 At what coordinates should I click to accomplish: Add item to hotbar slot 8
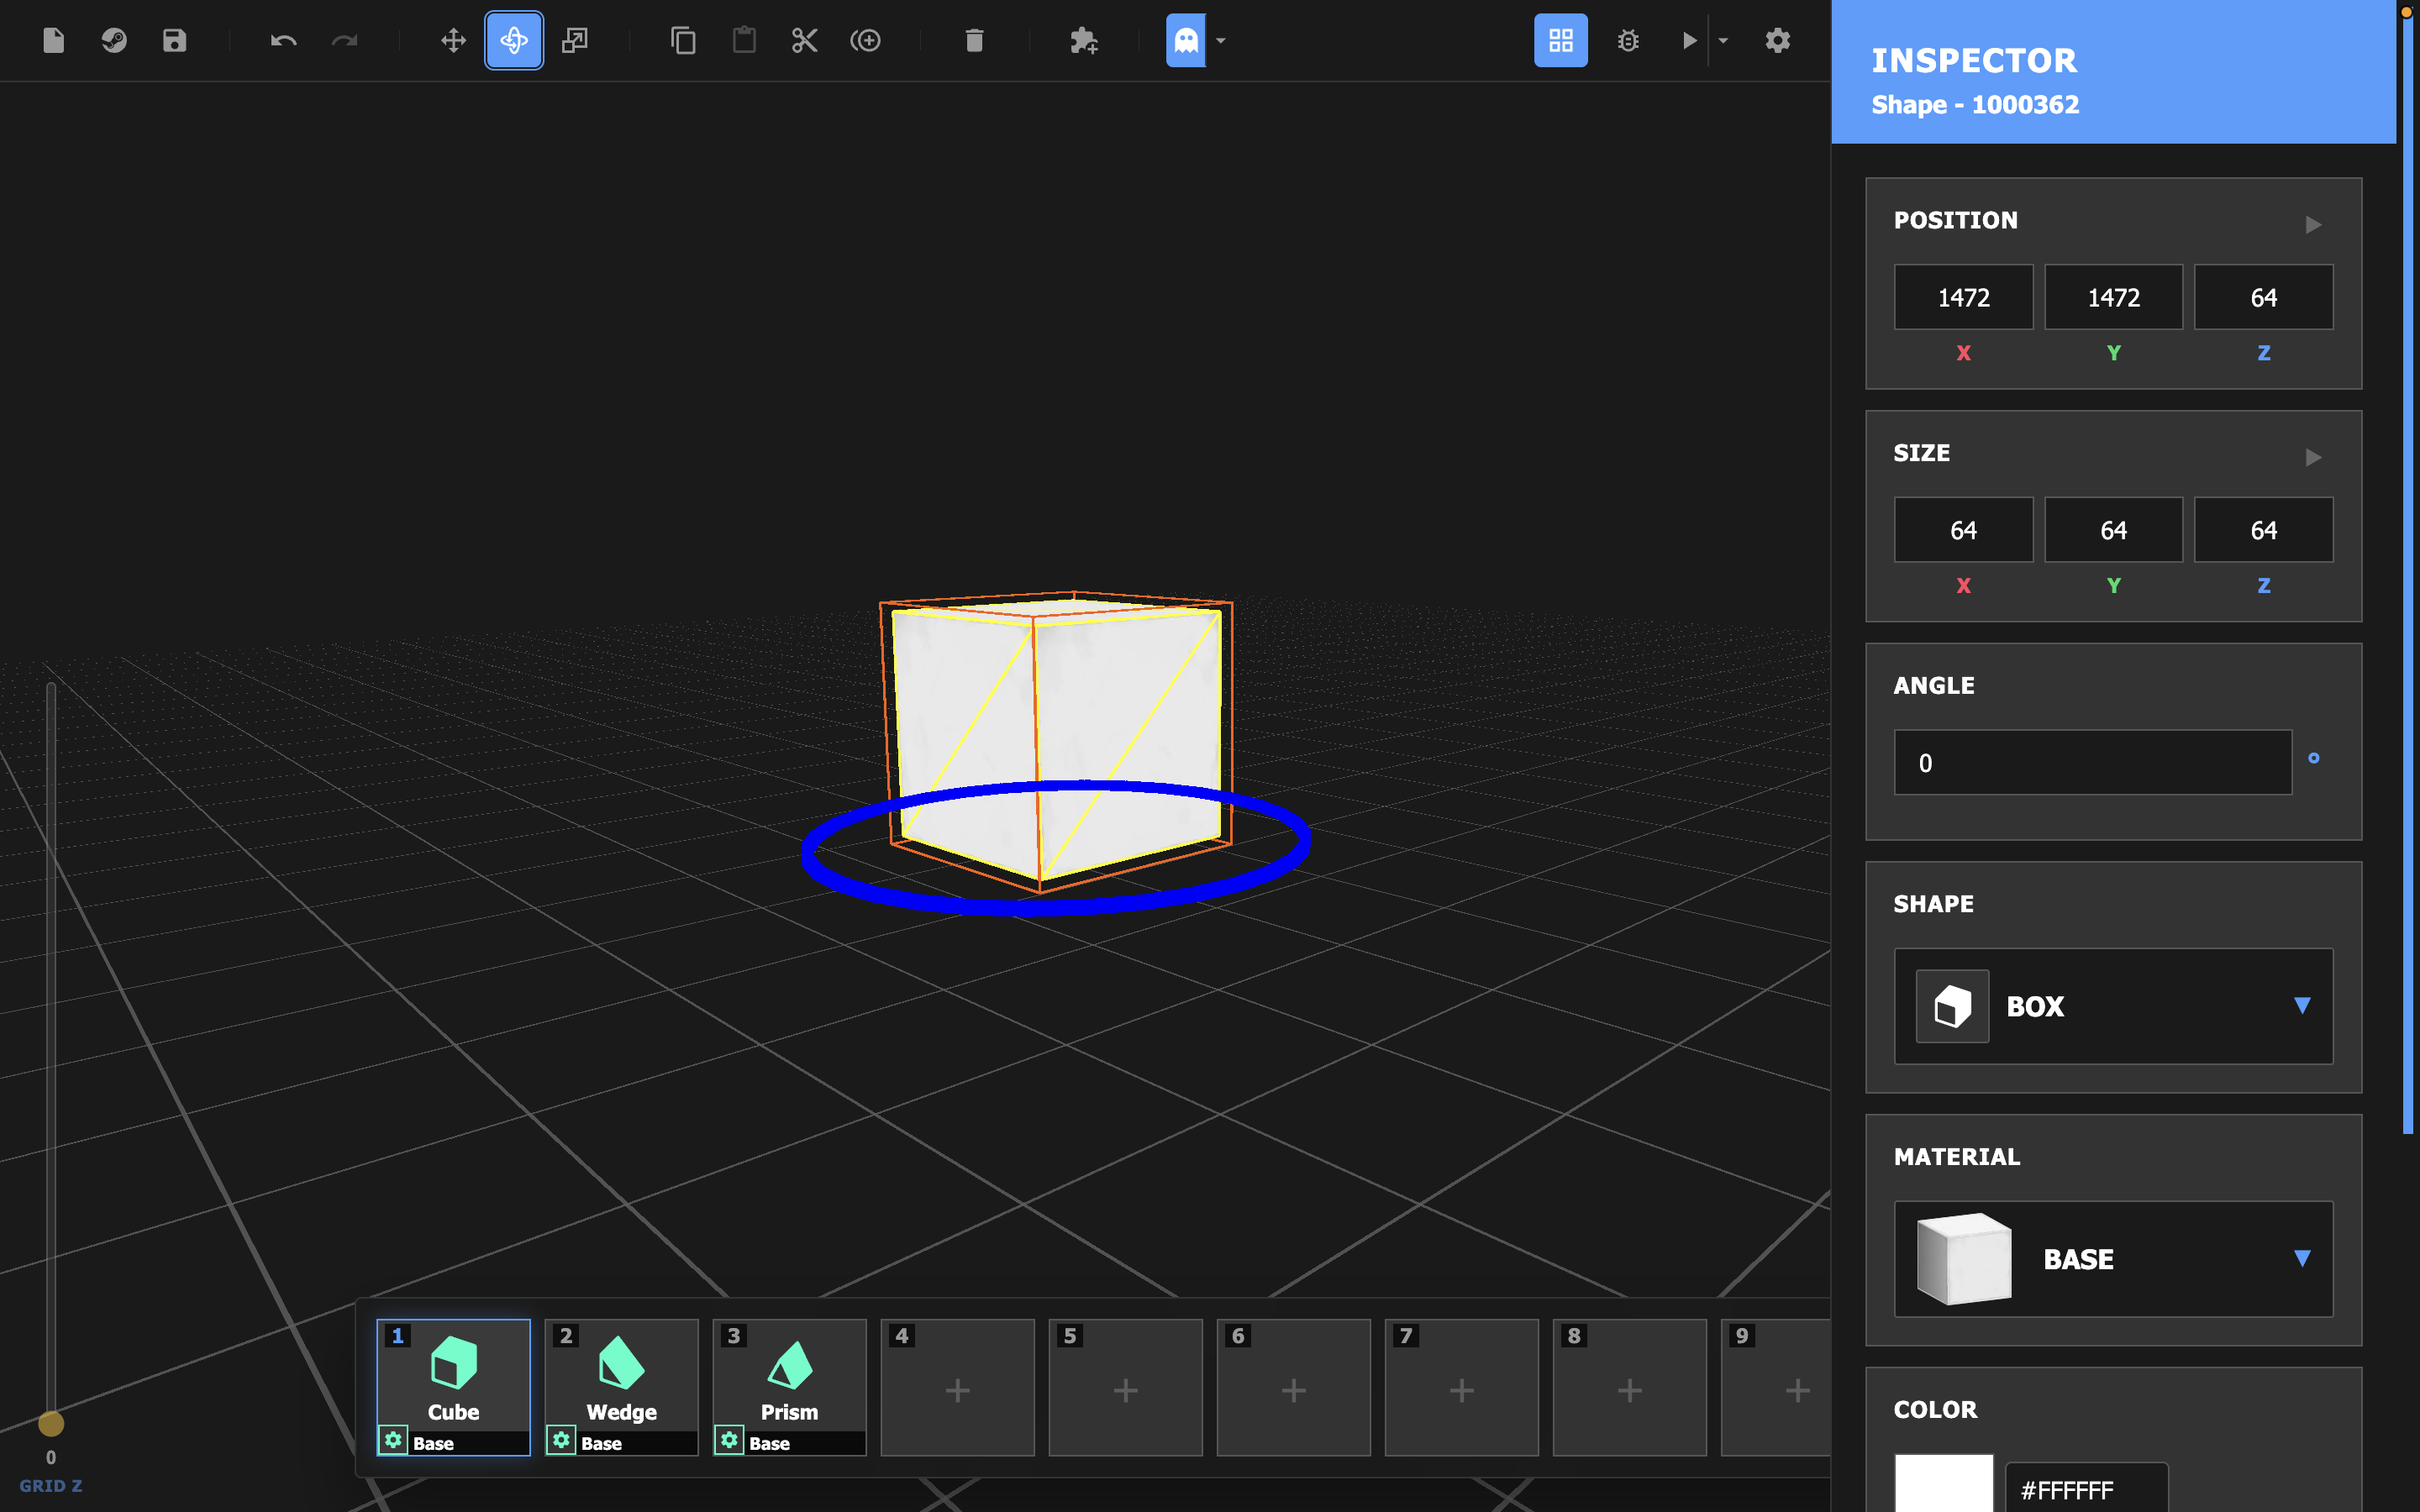pyautogui.click(x=1629, y=1387)
